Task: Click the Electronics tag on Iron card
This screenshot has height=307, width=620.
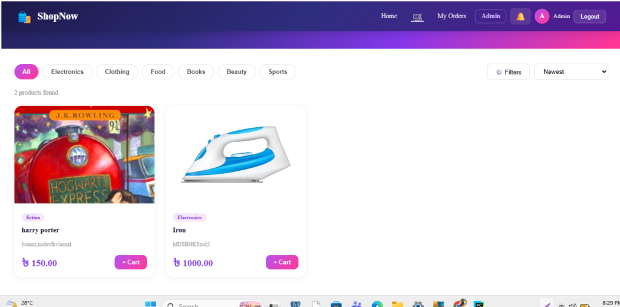Action: click(190, 217)
